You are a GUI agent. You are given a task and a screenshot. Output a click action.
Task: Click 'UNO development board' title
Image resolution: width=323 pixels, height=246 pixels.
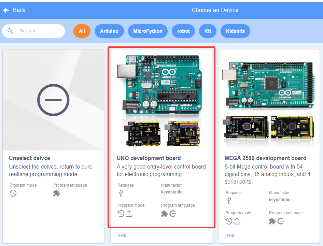pyautogui.click(x=149, y=158)
